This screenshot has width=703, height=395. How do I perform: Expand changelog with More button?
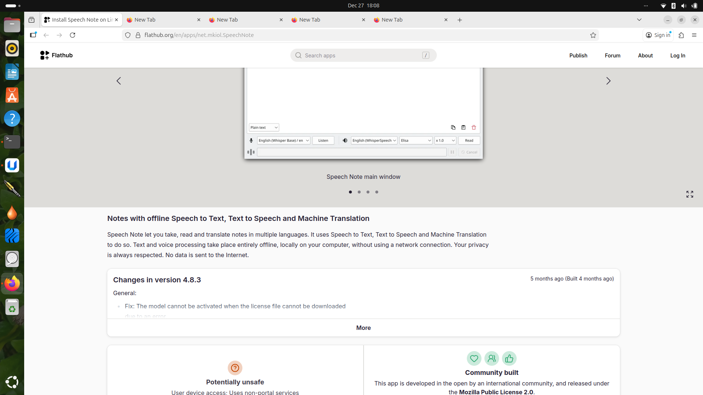(x=363, y=328)
